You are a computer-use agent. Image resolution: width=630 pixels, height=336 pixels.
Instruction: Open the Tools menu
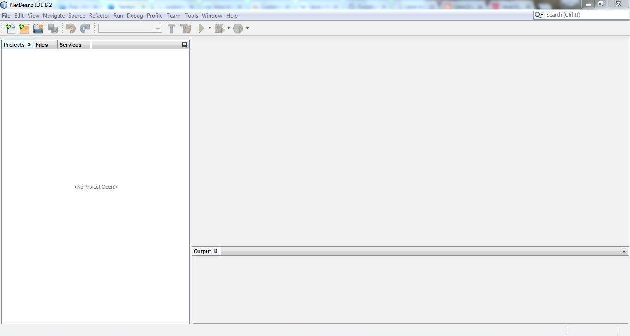(x=191, y=16)
